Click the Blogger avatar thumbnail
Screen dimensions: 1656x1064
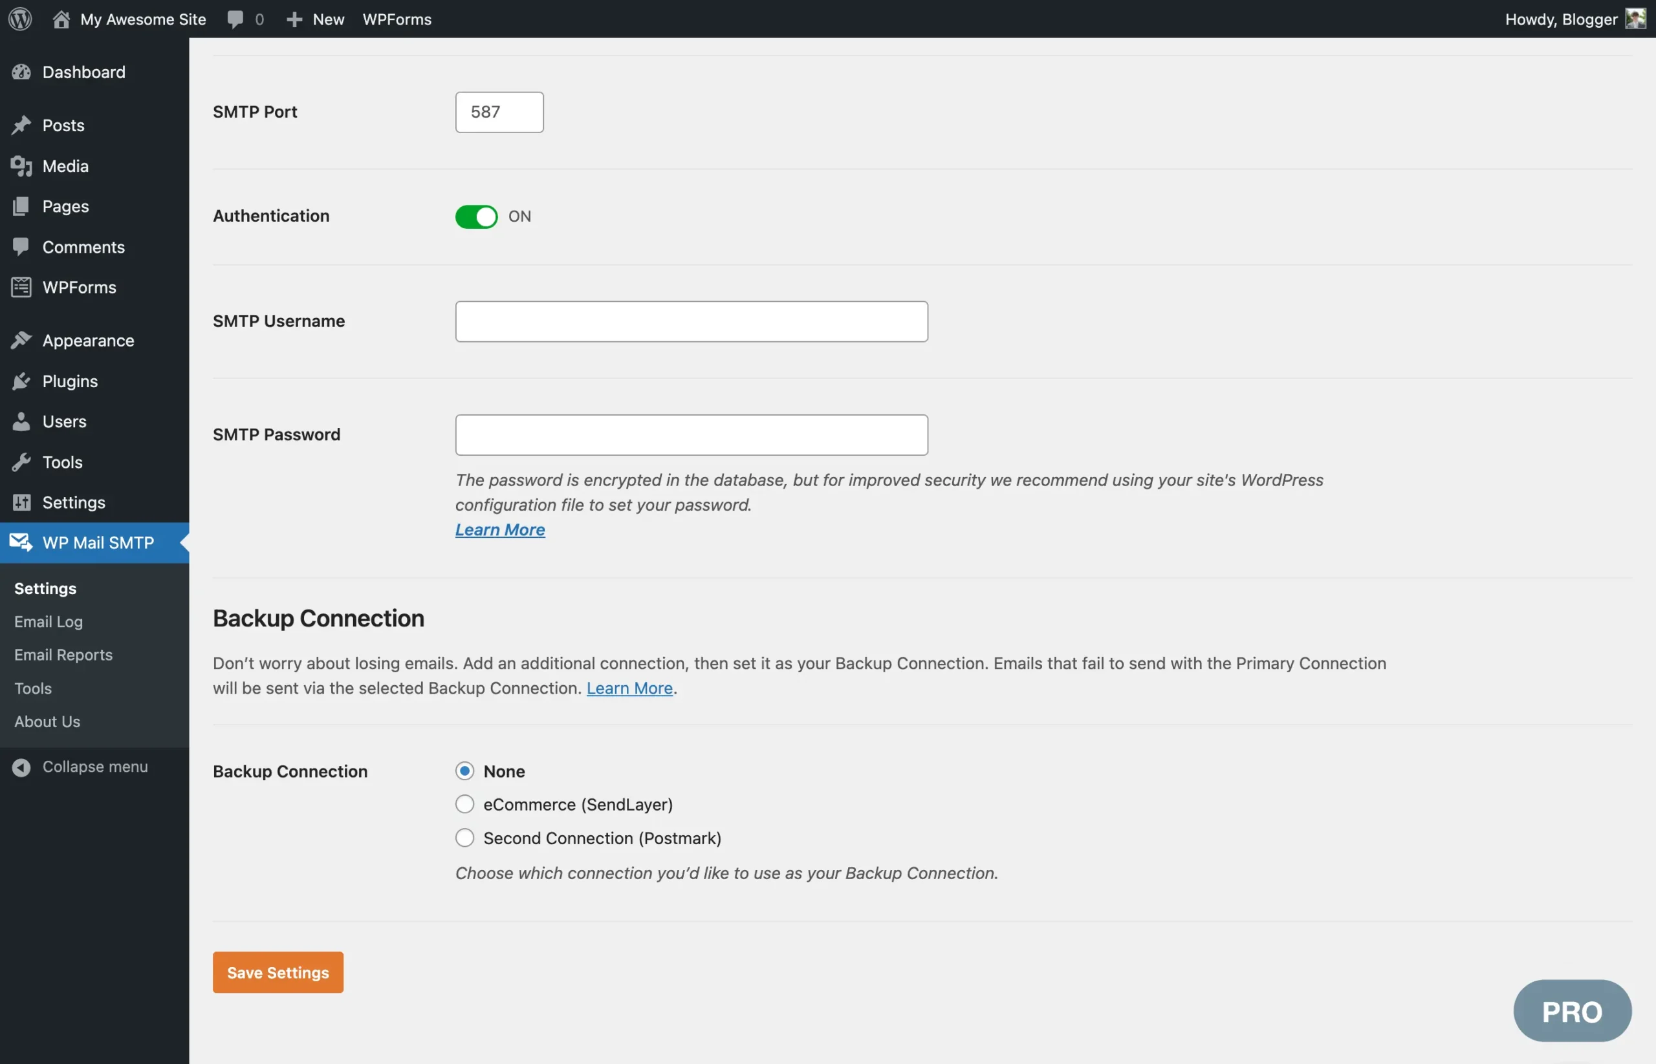(x=1635, y=19)
